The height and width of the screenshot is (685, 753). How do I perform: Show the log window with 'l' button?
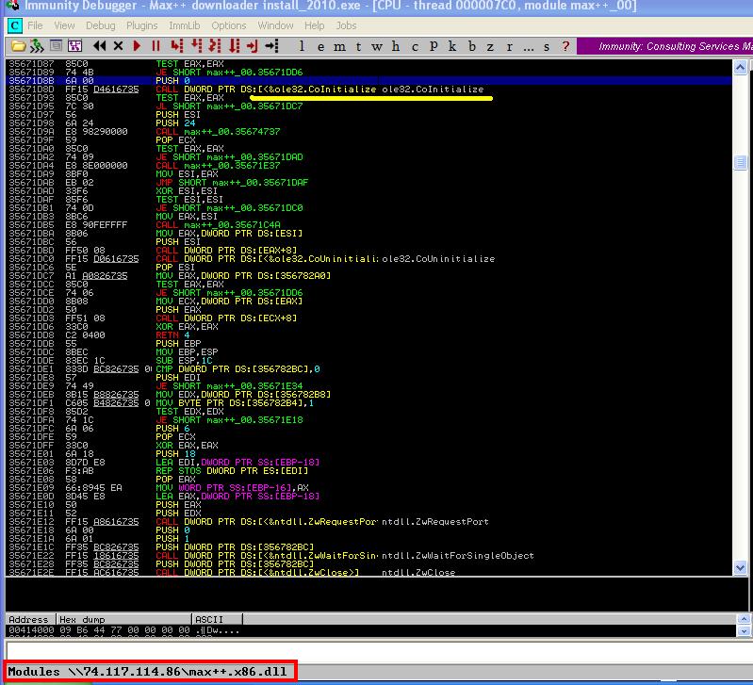pyautogui.click(x=301, y=46)
